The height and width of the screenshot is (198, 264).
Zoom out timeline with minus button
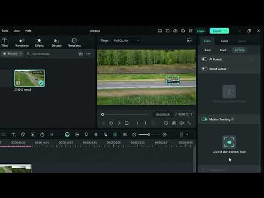tap(134, 135)
